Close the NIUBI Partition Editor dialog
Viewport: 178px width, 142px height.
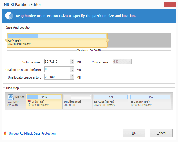[x=170, y=5]
